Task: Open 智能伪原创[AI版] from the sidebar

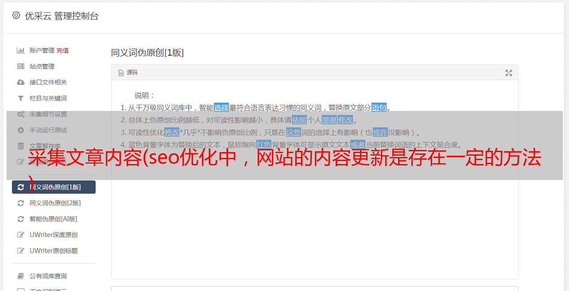Action: pyautogui.click(x=54, y=219)
